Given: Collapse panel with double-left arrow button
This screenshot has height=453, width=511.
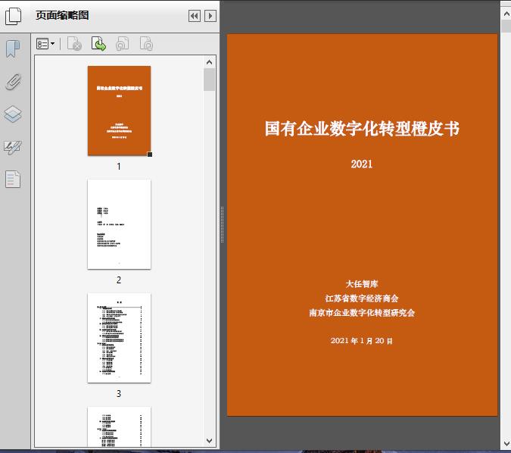Looking at the screenshot, I should pos(195,16).
